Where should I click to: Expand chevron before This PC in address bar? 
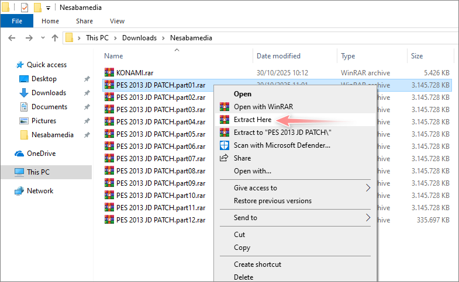pos(79,38)
